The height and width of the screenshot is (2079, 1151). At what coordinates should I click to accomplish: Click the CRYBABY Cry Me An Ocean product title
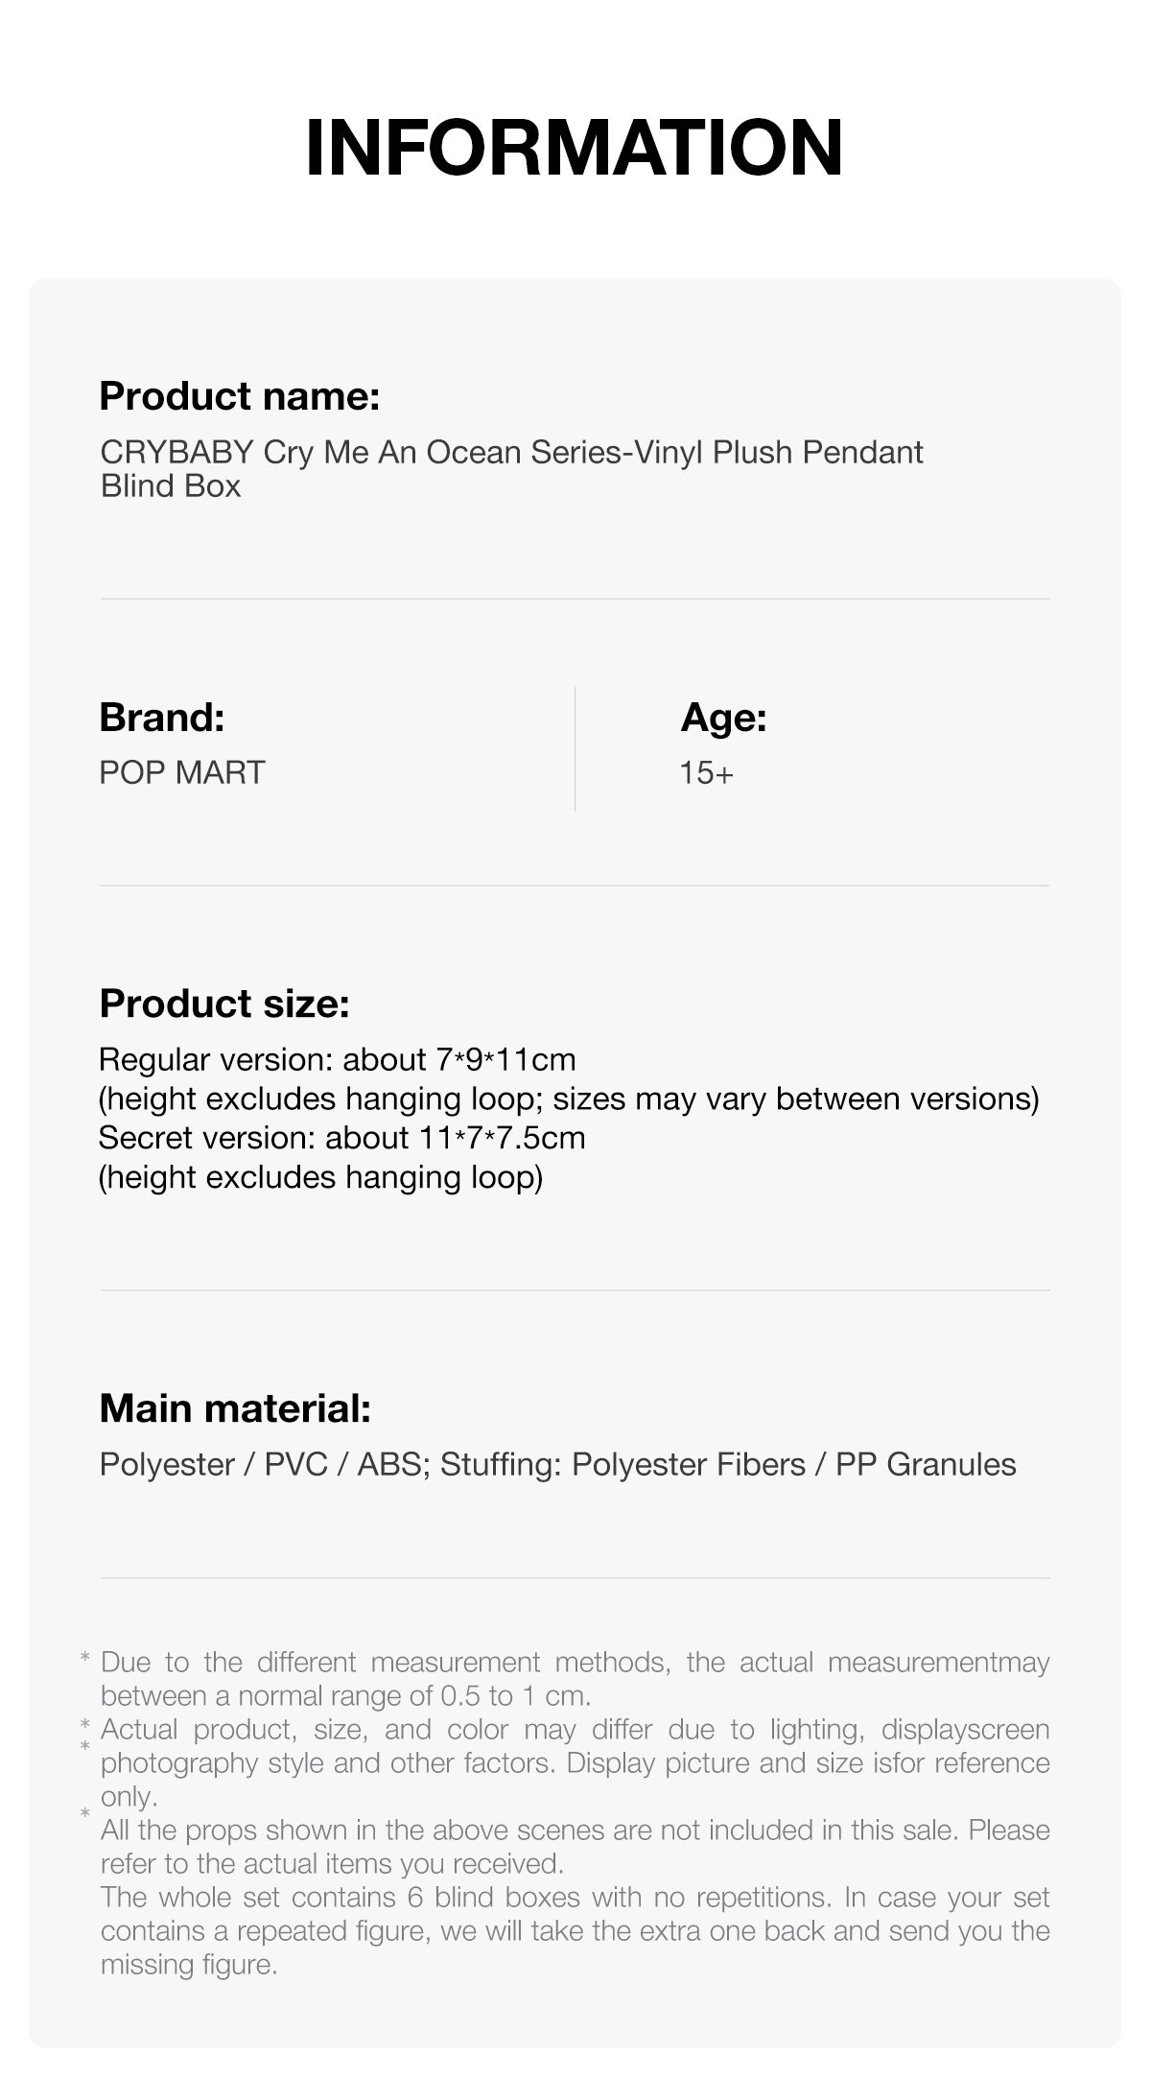tap(511, 469)
